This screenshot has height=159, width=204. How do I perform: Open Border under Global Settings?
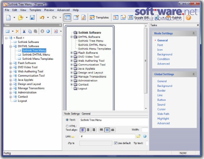pos(161,91)
